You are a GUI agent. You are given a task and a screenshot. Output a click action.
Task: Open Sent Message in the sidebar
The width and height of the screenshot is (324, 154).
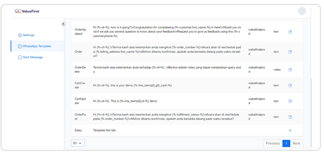pos(32,57)
